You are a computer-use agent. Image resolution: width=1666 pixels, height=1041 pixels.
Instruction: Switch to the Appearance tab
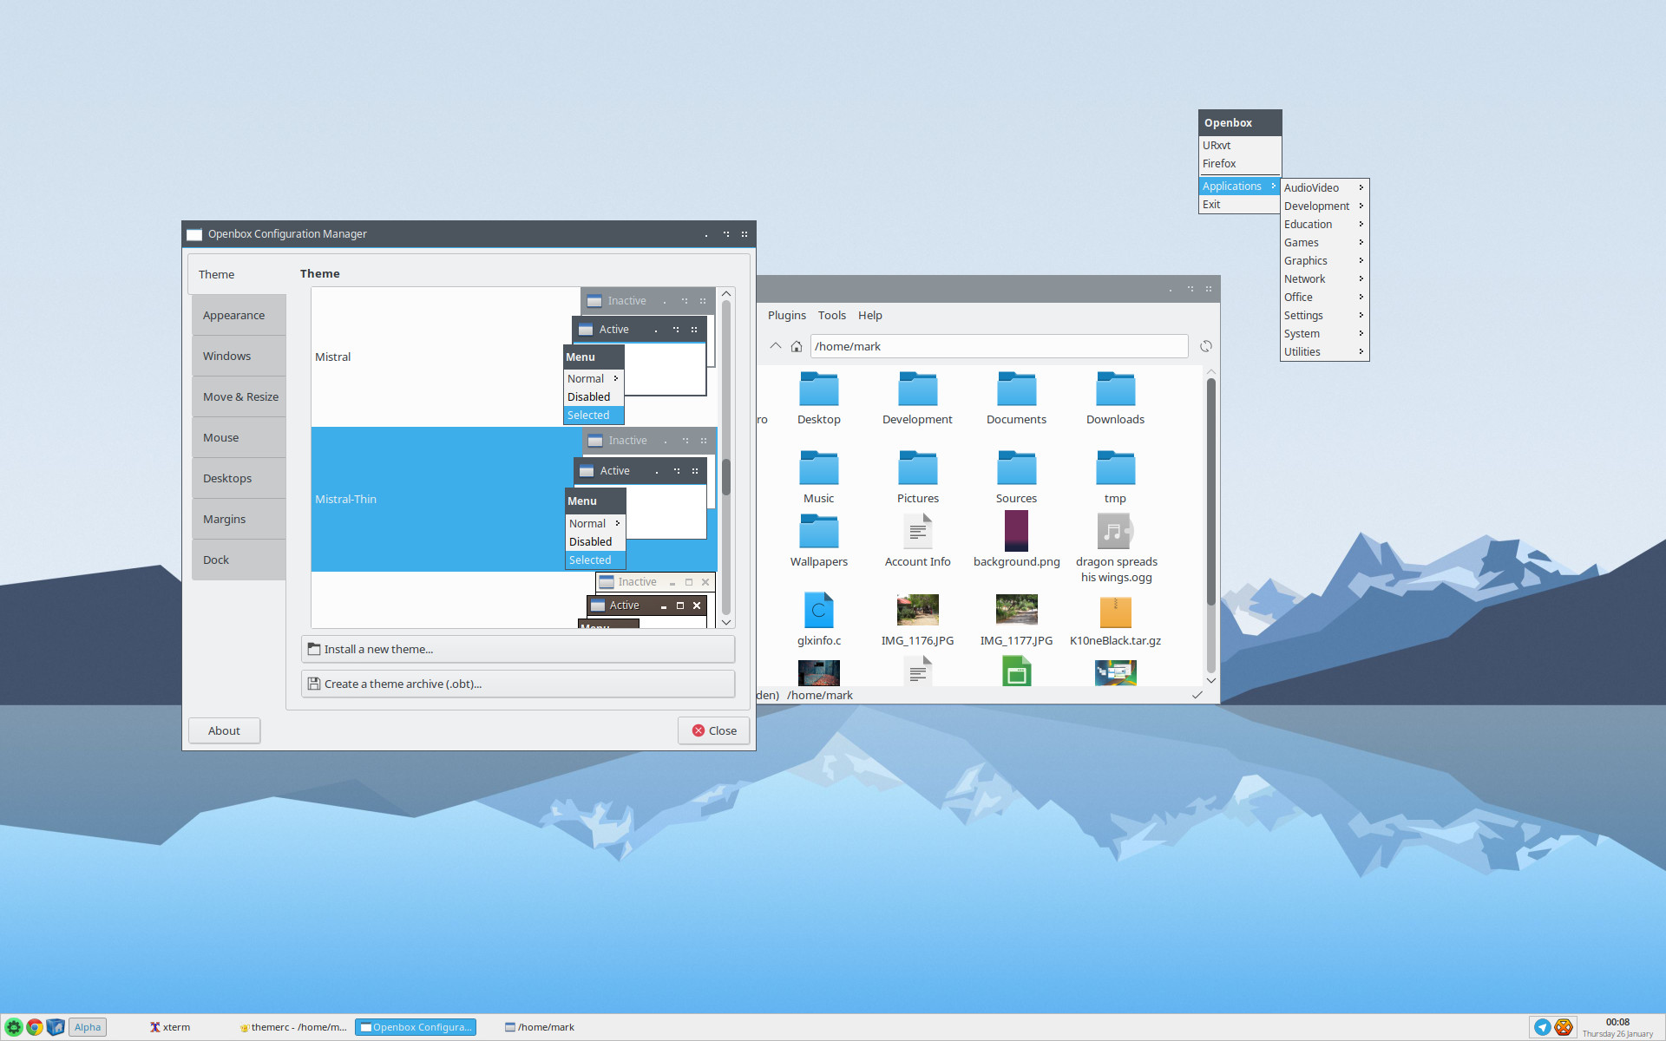coord(239,315)
